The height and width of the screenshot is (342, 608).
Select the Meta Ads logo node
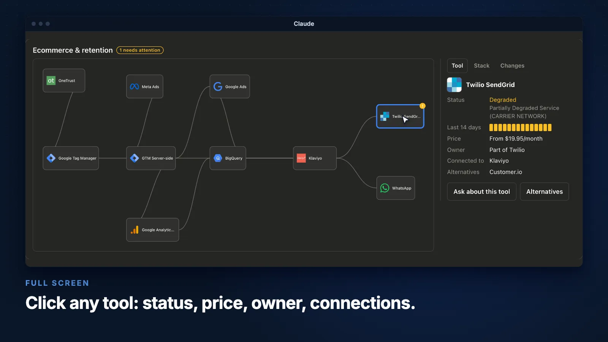point(134,87)
